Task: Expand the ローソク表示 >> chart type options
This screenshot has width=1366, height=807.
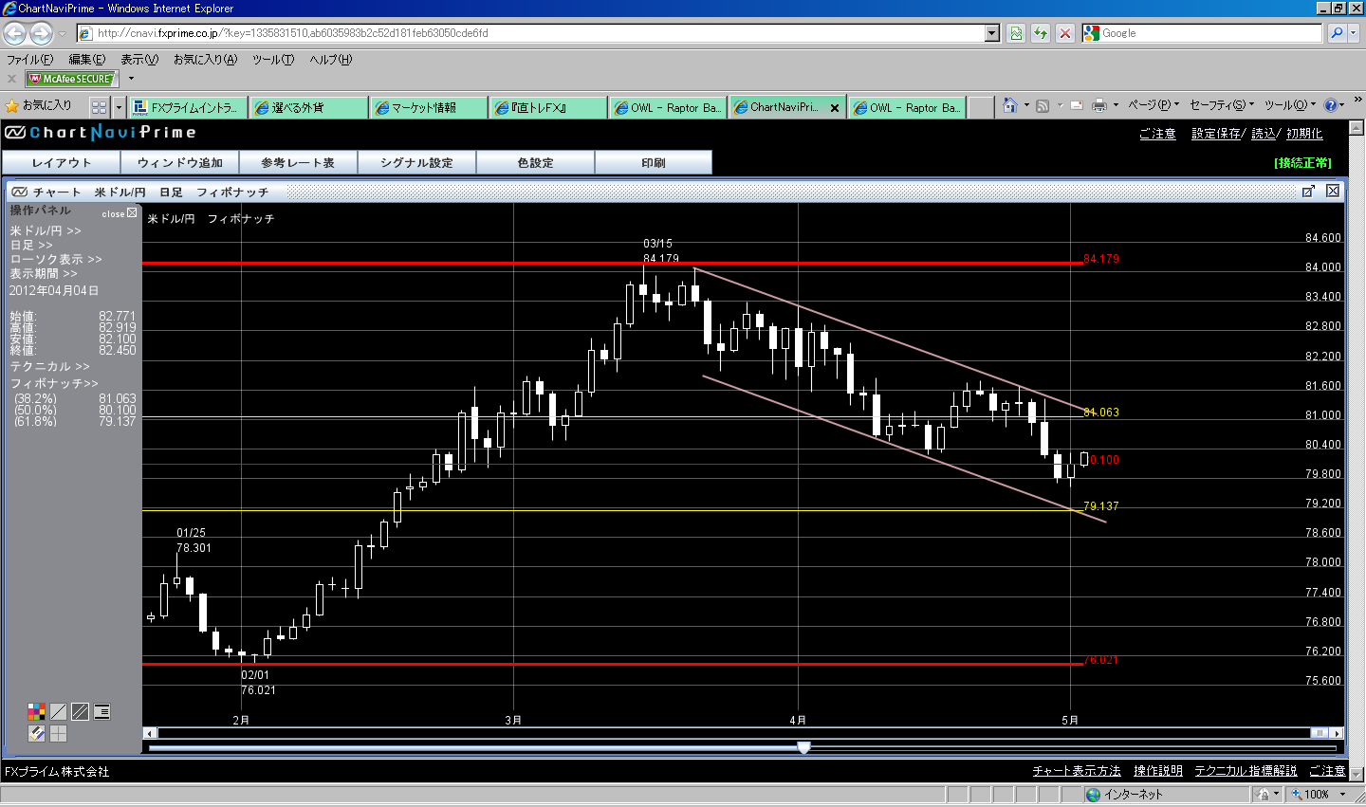Action: 56,260
